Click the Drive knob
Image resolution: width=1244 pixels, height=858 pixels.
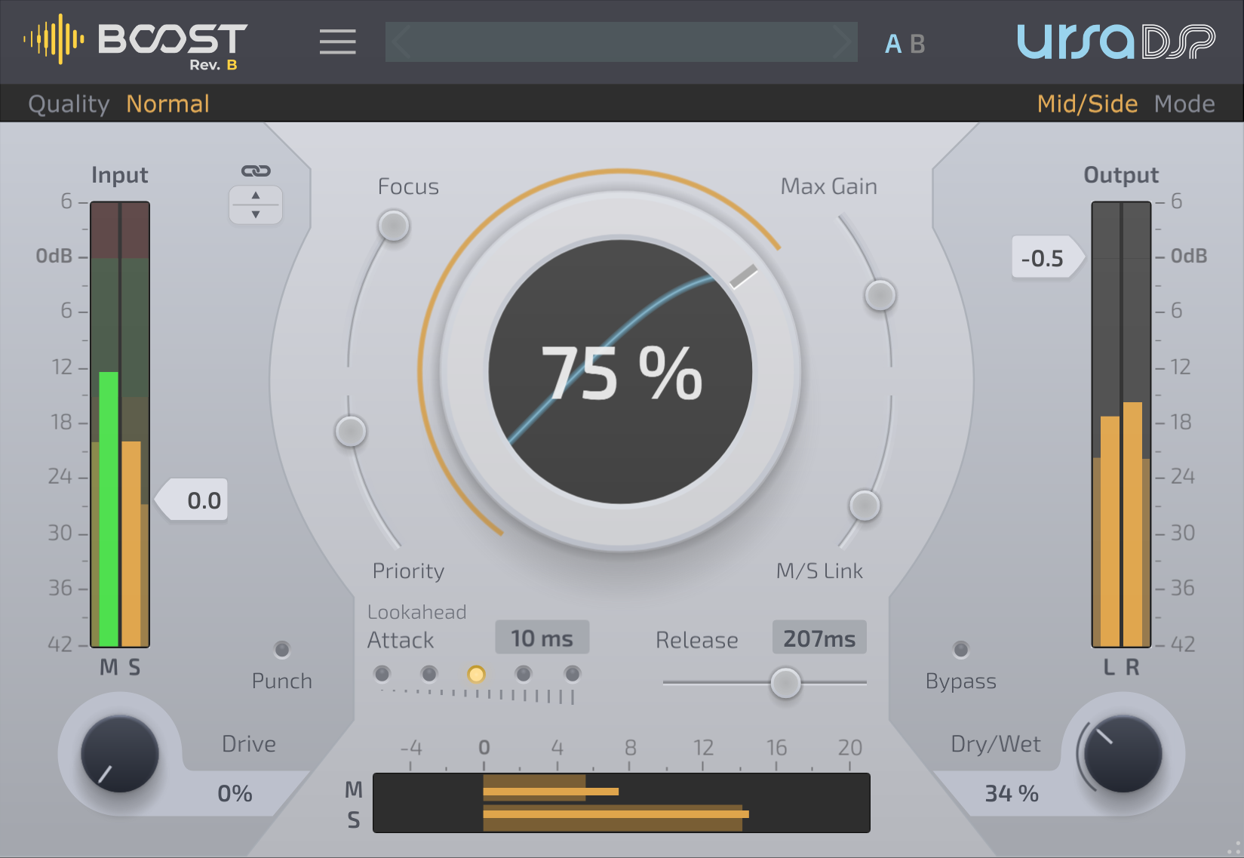(x=119, y=753)
